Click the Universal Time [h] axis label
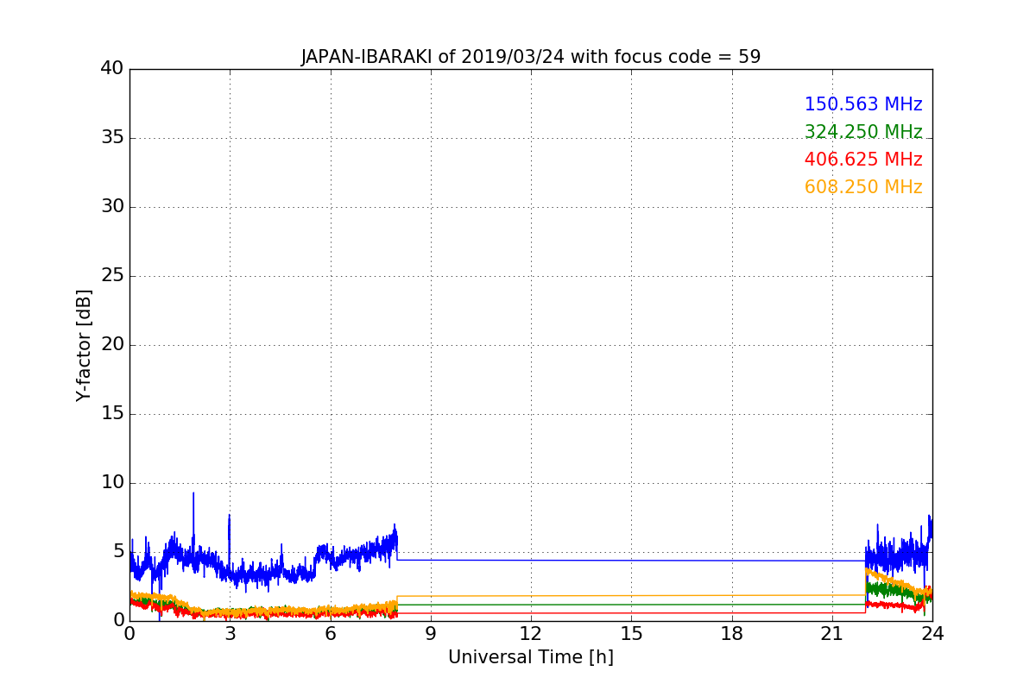This screenshot has width=1036, height=690. click(x=530, y=657)
